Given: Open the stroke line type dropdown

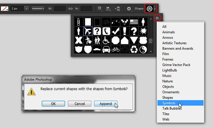Looking at the screenshot, I should [x=38, y=9].
